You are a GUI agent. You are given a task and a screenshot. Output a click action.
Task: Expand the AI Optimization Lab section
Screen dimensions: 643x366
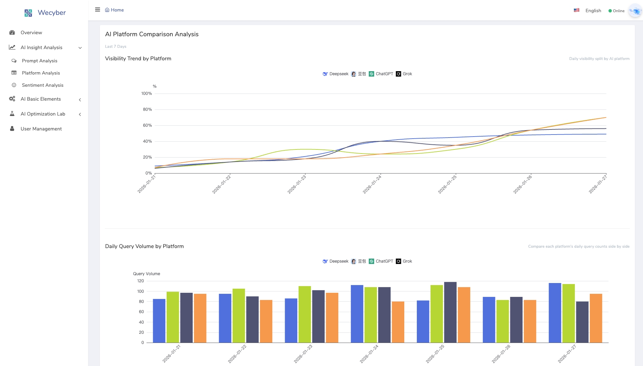[80, 115]
